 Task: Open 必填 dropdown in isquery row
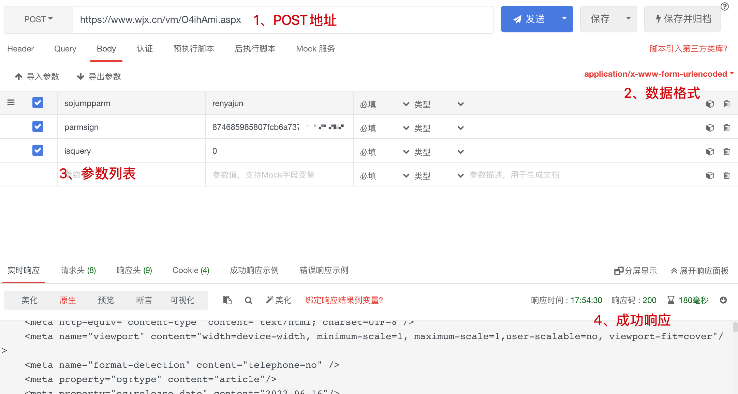385,152
